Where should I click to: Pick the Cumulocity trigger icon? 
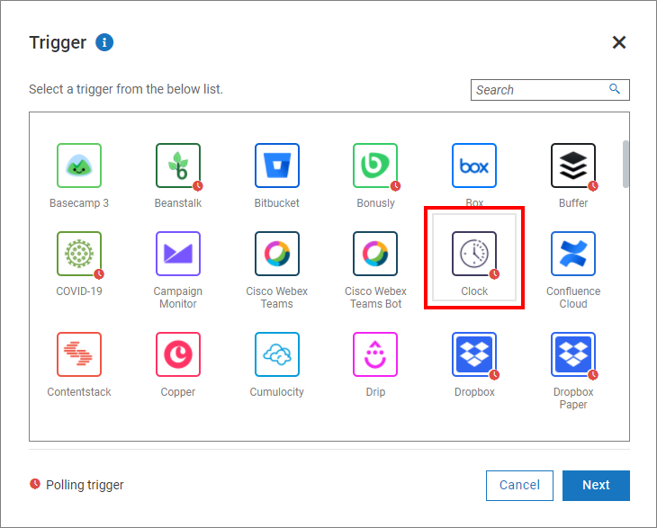[x=277, y=354]
